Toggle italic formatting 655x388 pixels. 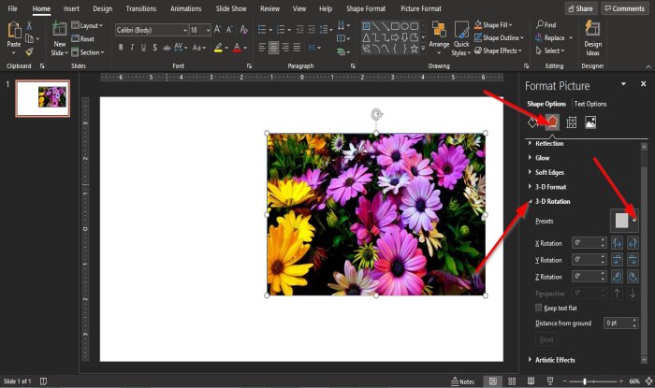pos(132,48)
